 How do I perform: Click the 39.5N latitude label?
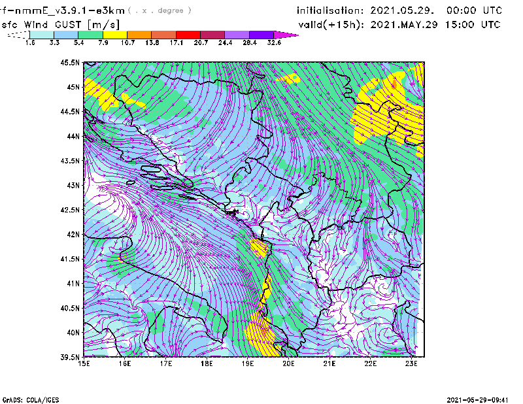70,358
